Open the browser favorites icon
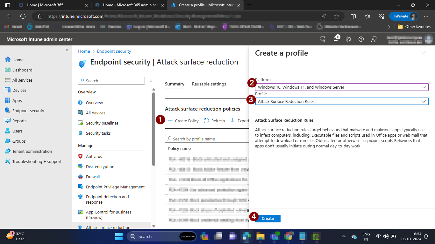The height and width of the screenshot is (244, 435). (x=367, y=16)
